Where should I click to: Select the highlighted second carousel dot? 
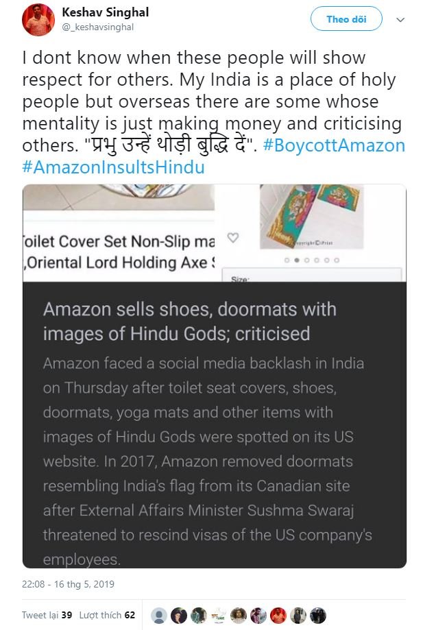tap(295, 261)
